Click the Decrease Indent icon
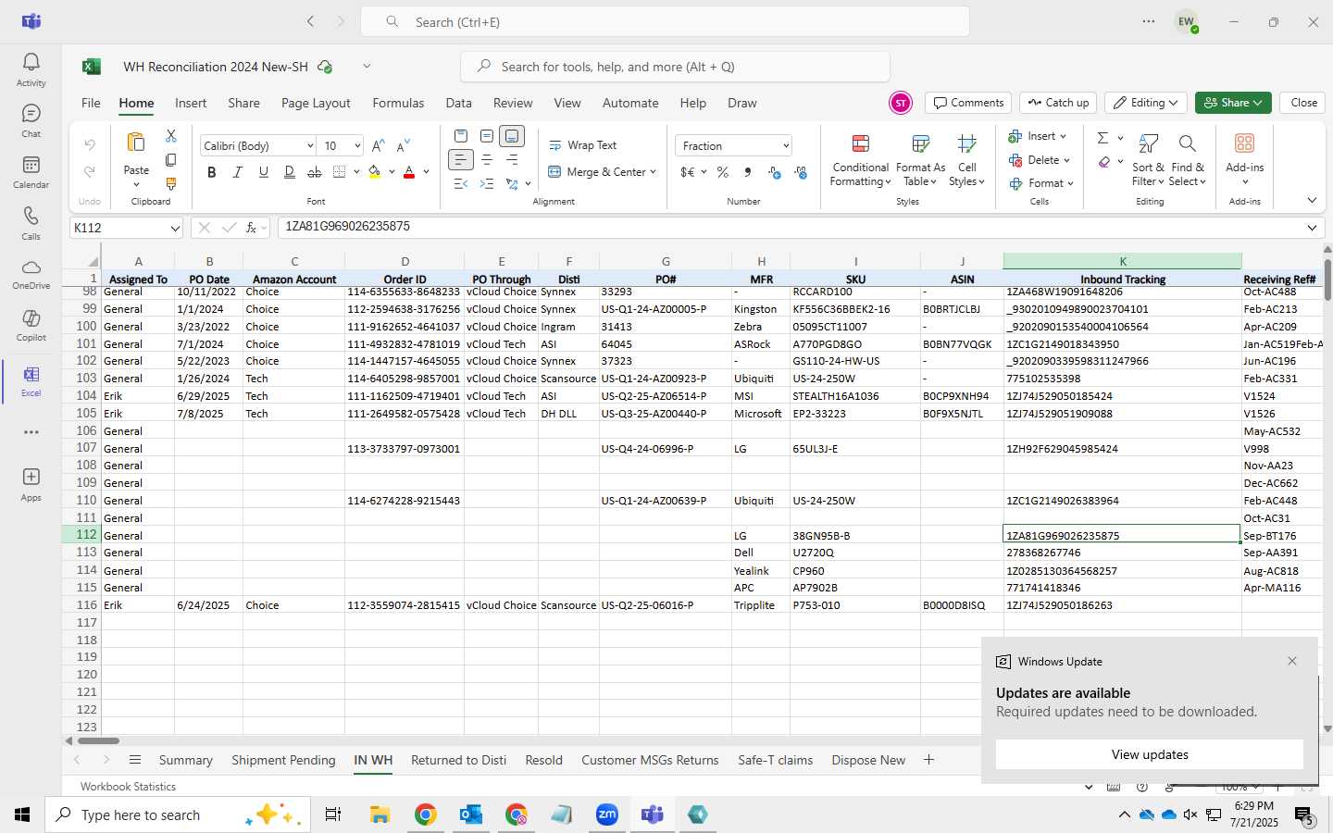Image resolution: width=1333 pixels, height=833 pixels. (461, 184)
